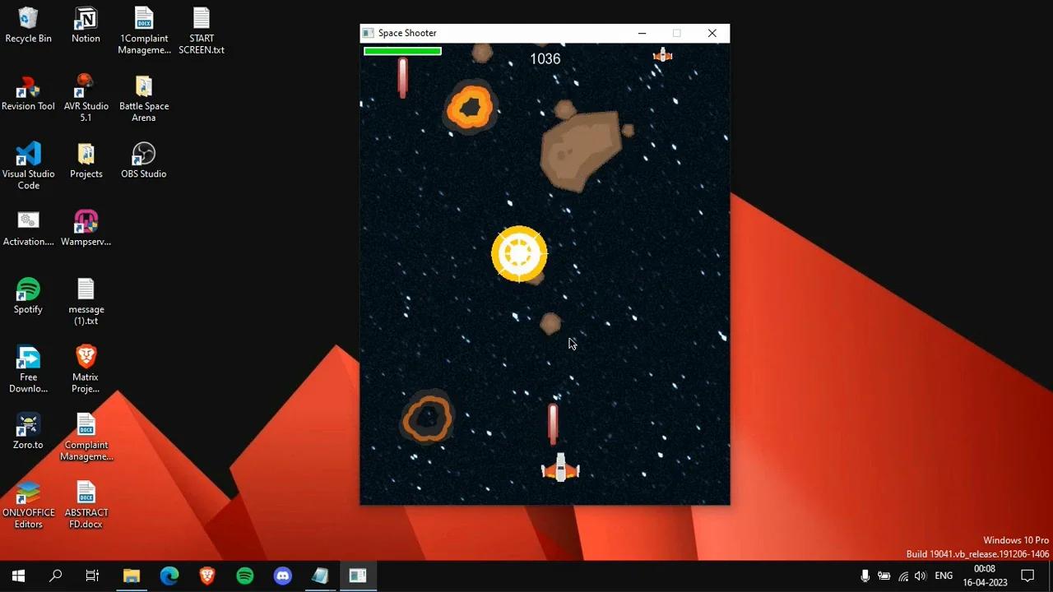1053x592 pixels.
Task: Expand the Action Center notifications panel
Action: tap(1027, 576)
